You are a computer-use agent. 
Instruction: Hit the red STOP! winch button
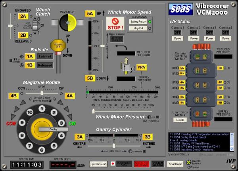click(x=115, y=23)
